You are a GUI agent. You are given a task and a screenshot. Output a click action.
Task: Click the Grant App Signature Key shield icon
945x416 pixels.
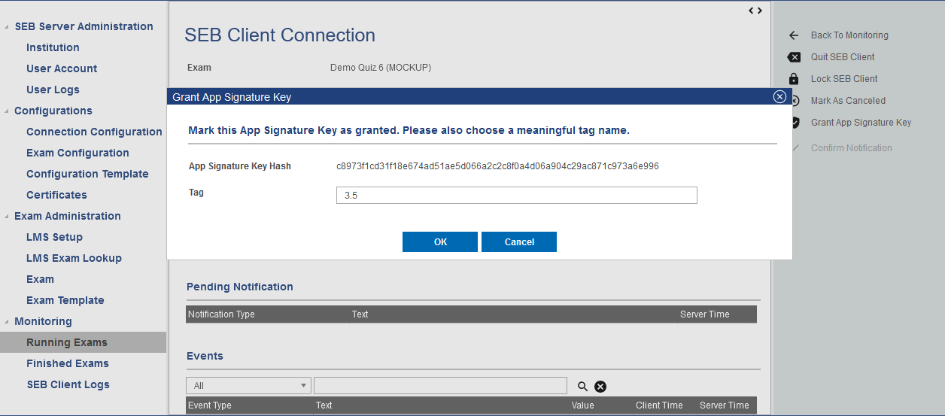pos(795,123)
